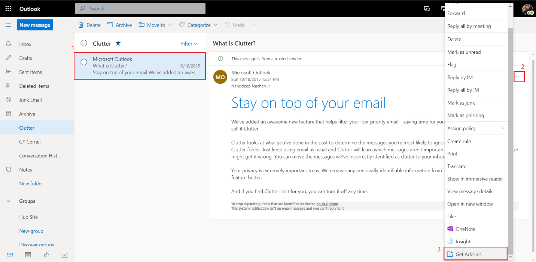This screenshot has width=536, height=262.
Task: Toggle select all messages circle
Action: (x=84, y=43)
